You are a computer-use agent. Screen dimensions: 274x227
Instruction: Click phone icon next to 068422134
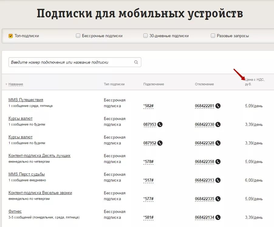(218, 217)
